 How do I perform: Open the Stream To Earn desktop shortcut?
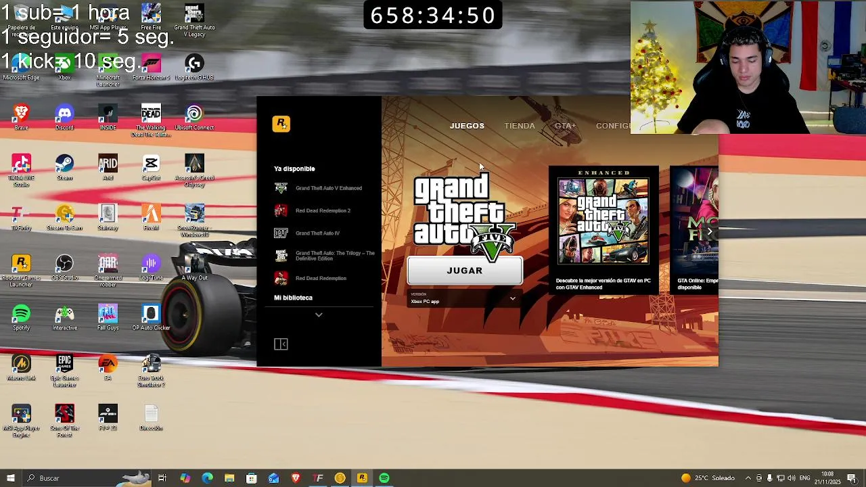[64, 217]
